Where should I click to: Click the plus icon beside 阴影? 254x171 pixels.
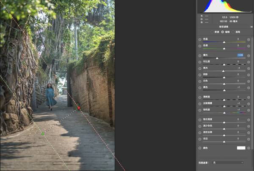(249, 74)
